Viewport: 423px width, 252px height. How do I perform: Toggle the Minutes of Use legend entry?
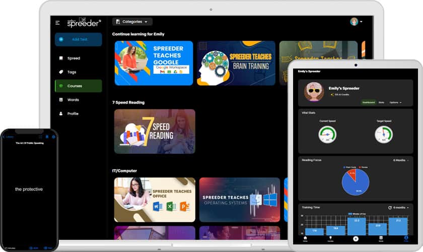tap(357, 214)
